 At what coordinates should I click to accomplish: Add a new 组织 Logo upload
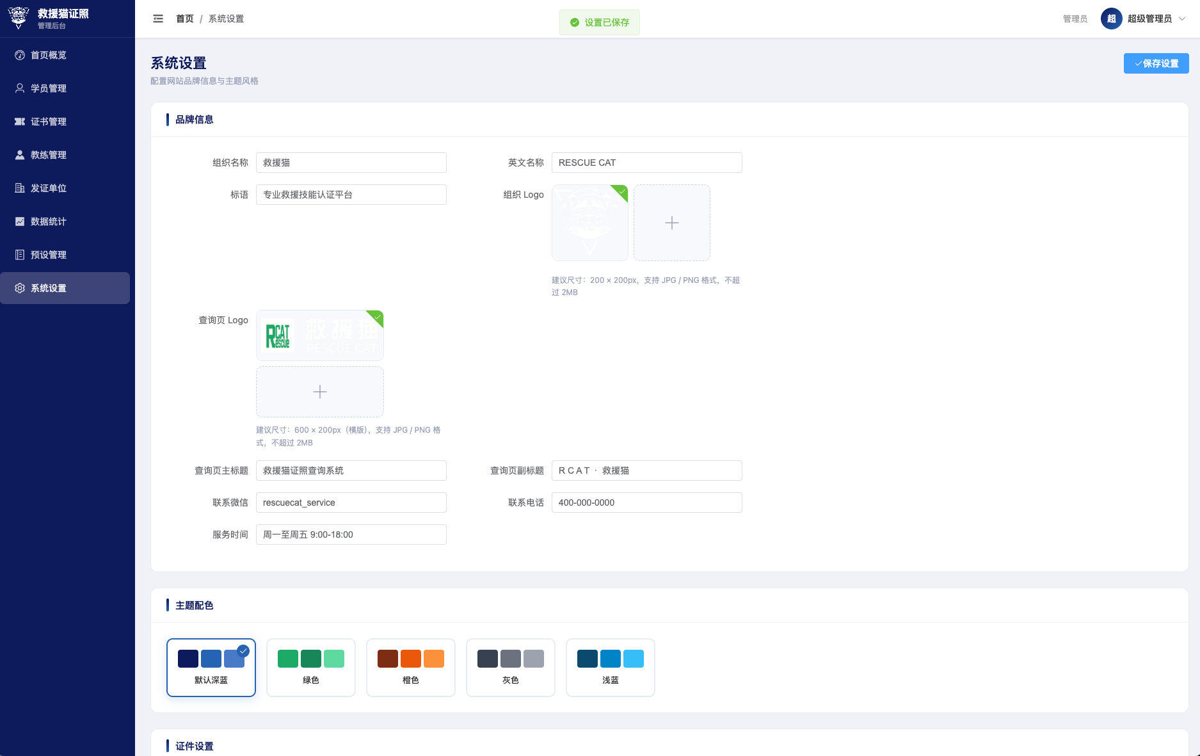671,223
